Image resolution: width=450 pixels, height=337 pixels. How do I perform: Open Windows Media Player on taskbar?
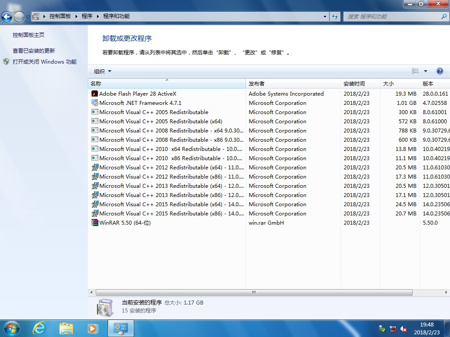[x=92, y=328]
